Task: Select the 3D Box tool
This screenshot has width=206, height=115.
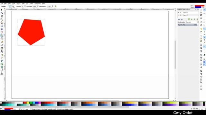Action: click(2, 29)
